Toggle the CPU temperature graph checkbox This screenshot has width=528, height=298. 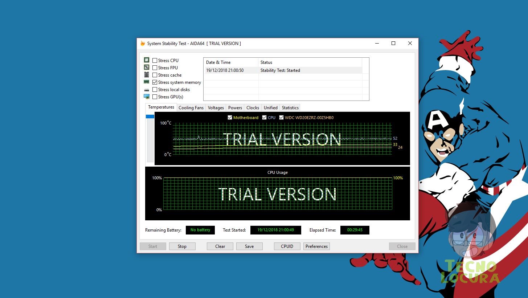264,118
